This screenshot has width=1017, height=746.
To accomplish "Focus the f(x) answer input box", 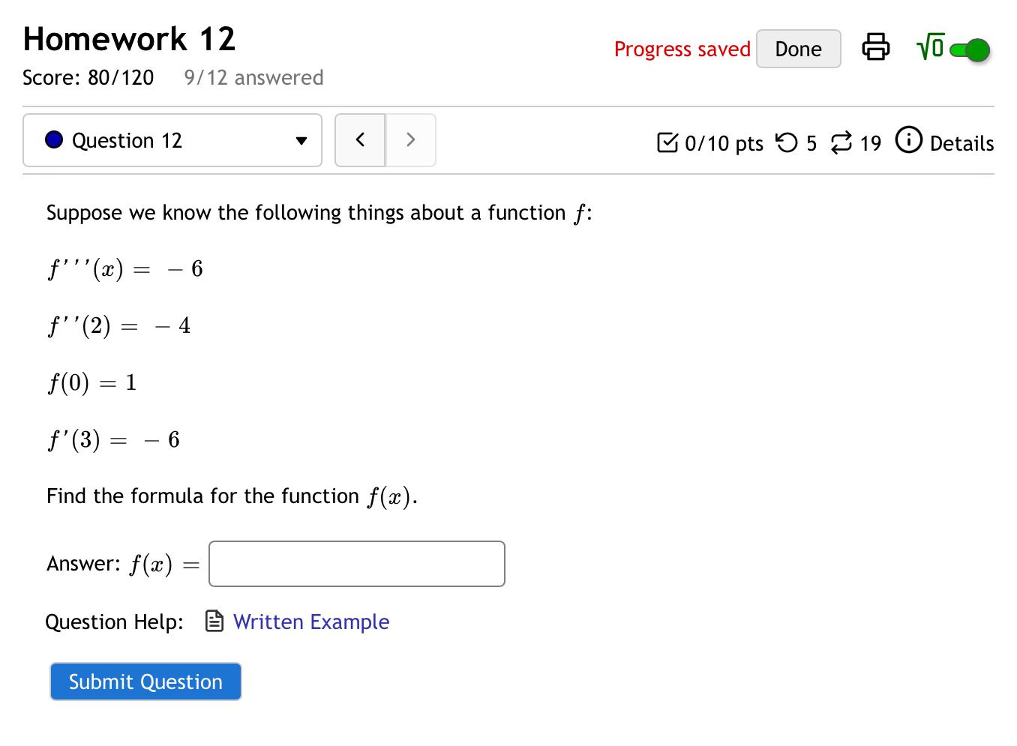I will pos(356,563).
